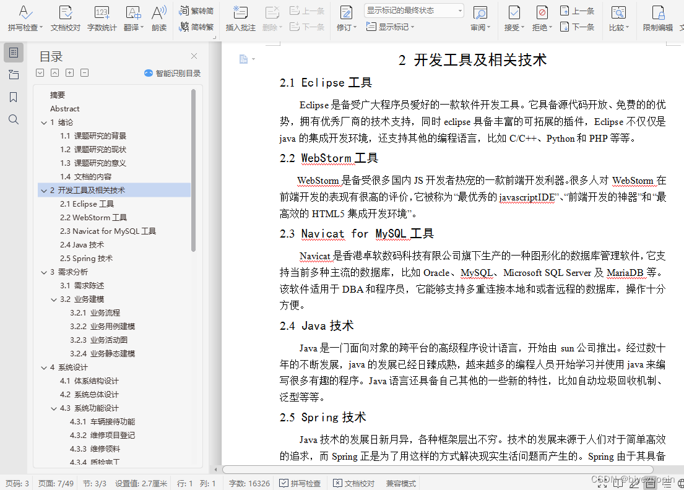
Task: Open the 修订 dropdown arrow
Action: 355,27
